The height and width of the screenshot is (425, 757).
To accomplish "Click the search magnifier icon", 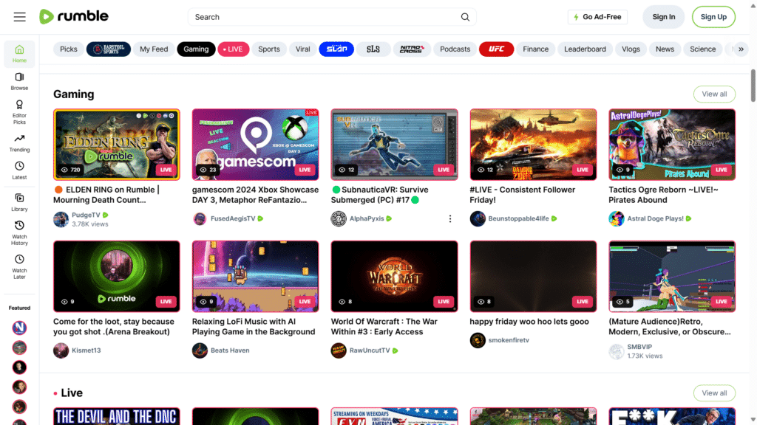I will coord(465,17).
